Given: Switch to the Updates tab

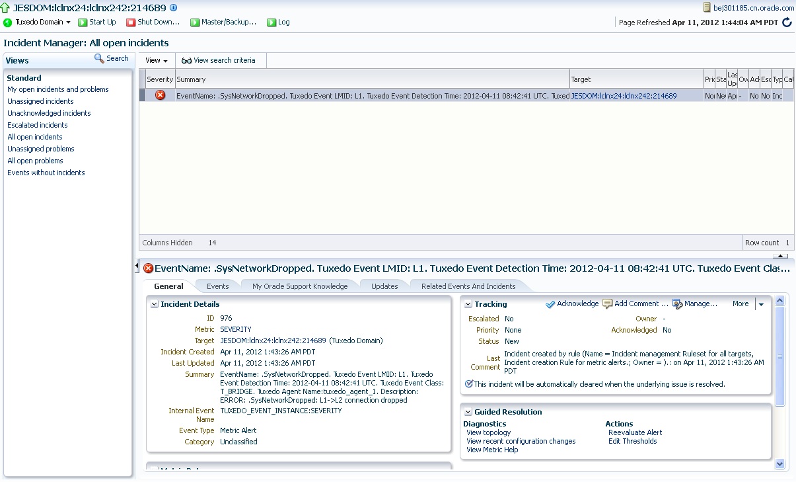Looking at the screenshot, I should (384, 286).
